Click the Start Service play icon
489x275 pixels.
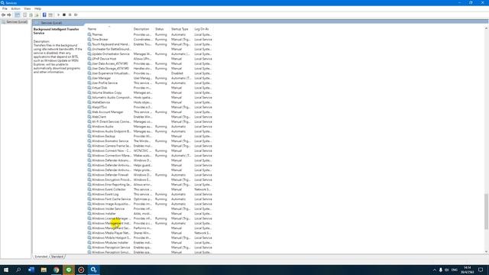tap(58, 15)
